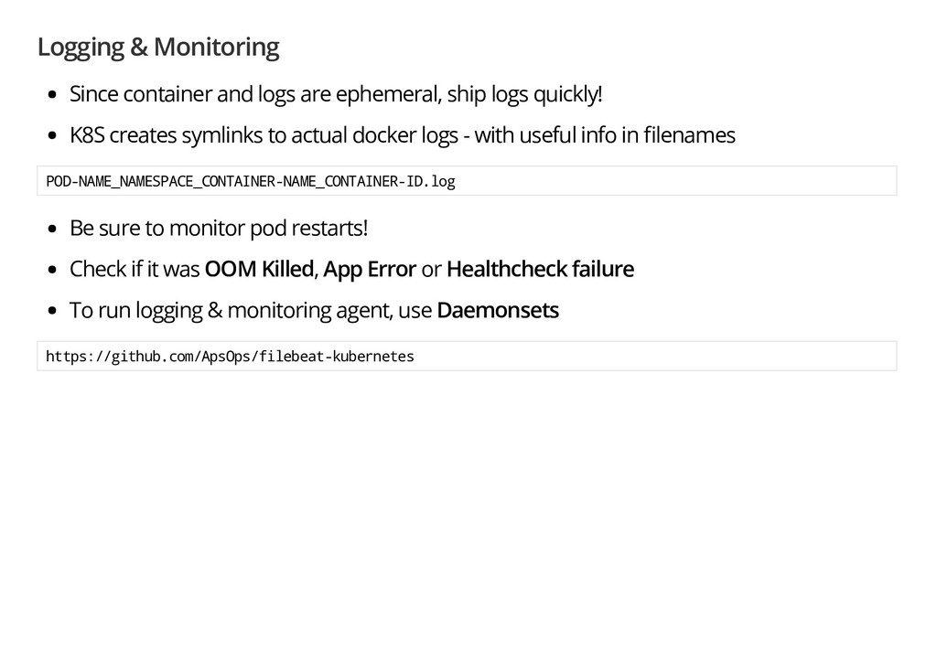Click the "K8S" word in second bullet
Screen dimensions: 937x662
(87, 136)
